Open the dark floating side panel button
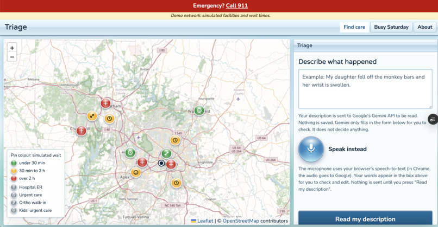438x227 pixels. [x=433, y=119]
